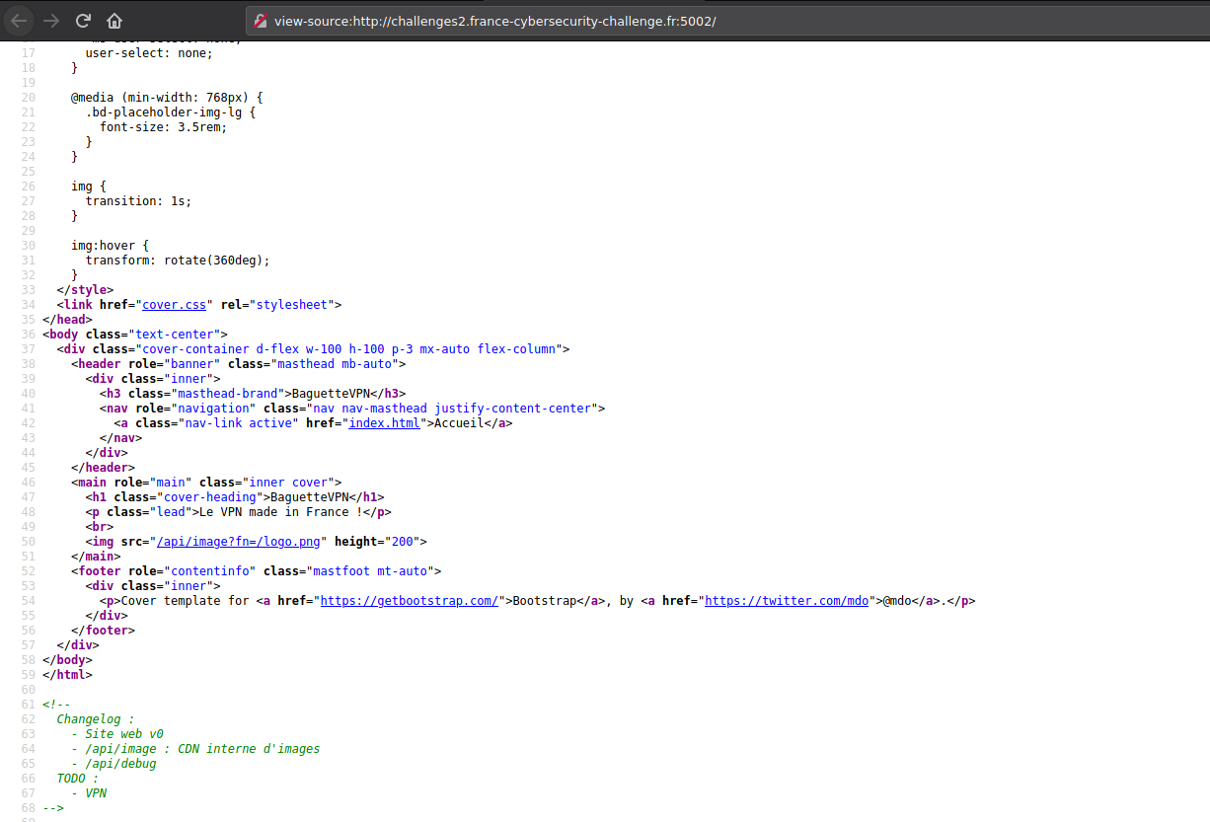The height and width of the screenshot is (822, 1210).
Task: Click the '- VPN' comment line
Action: coord(89,793)
